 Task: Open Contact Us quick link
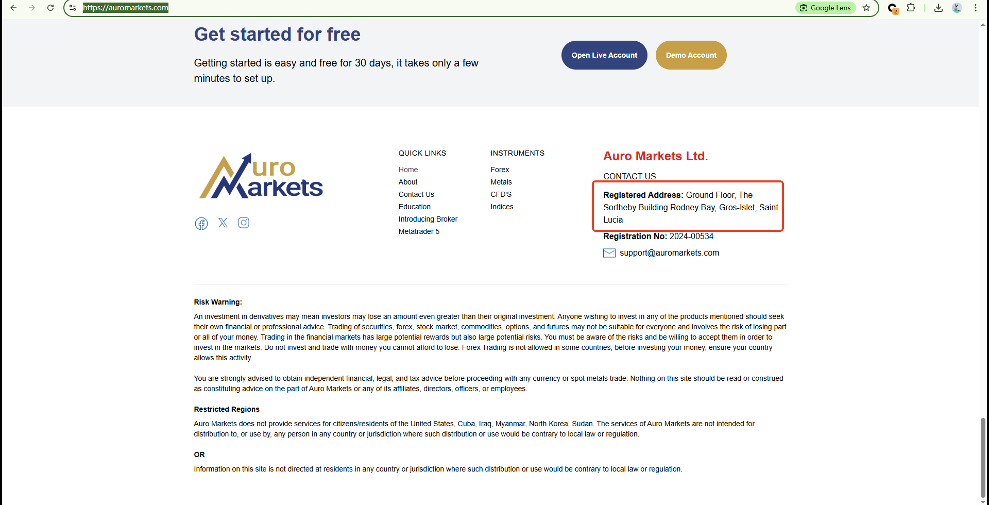pos(416,194)
